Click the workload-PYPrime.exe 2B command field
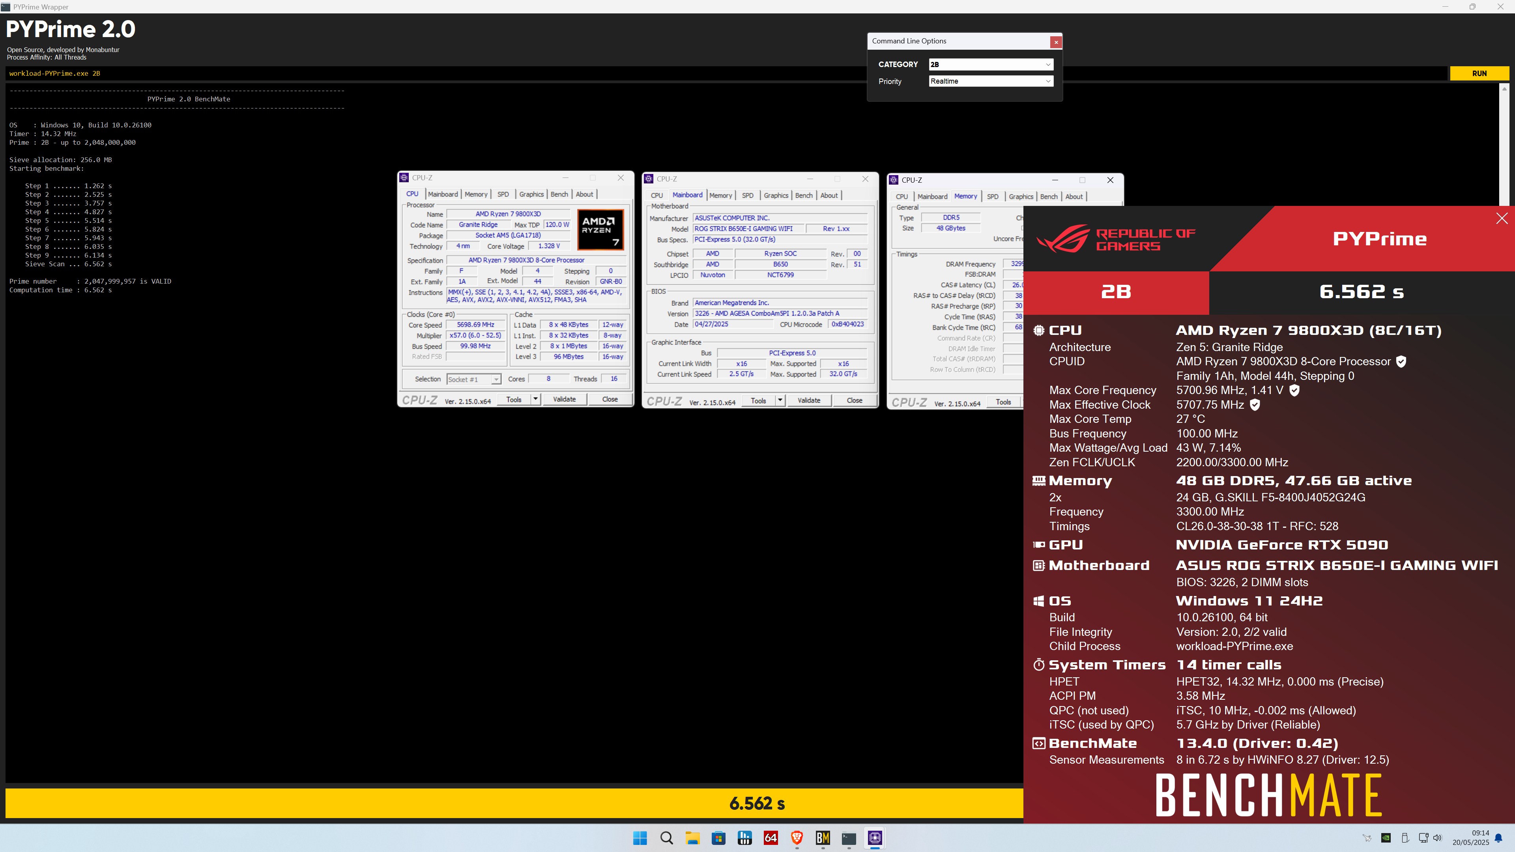 pyautogui.click(x=727, y=73)
